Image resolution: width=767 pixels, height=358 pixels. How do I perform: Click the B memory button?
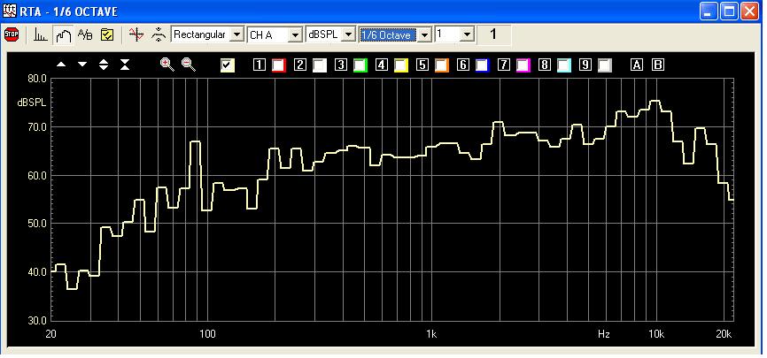[657, 65]
